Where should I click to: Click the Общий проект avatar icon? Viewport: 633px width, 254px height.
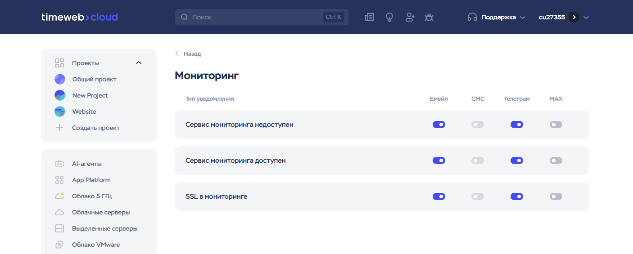(x=60, y=79)
